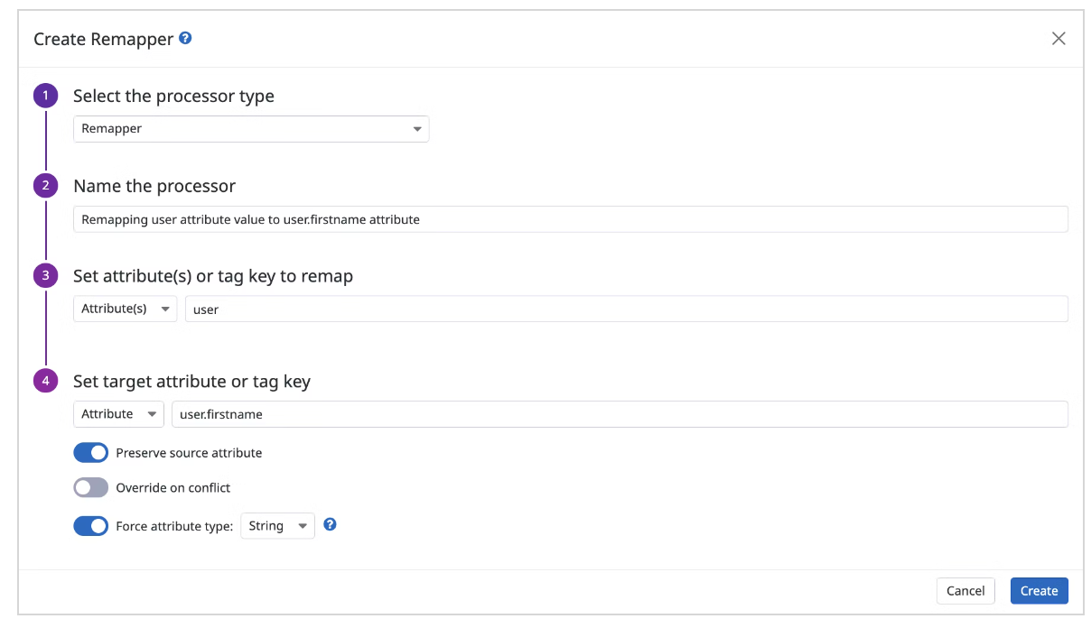Cancel the remapper creation

tap(965, 590)
